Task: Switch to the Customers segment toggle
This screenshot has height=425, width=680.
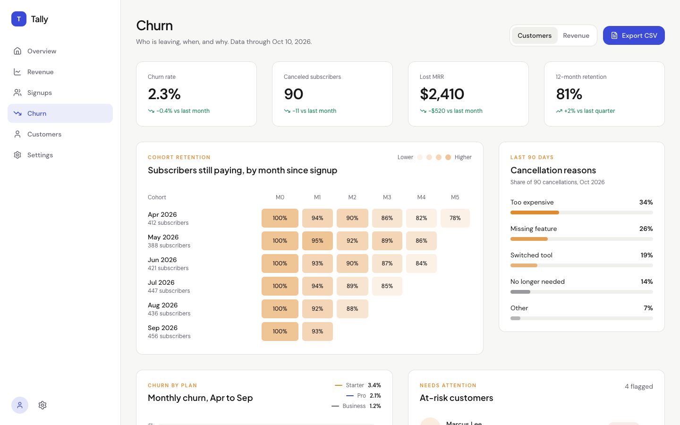Action: tap(535, 35)
